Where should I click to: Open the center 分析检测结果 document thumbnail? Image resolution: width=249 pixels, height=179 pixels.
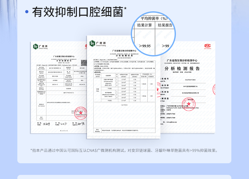[124, 87]
